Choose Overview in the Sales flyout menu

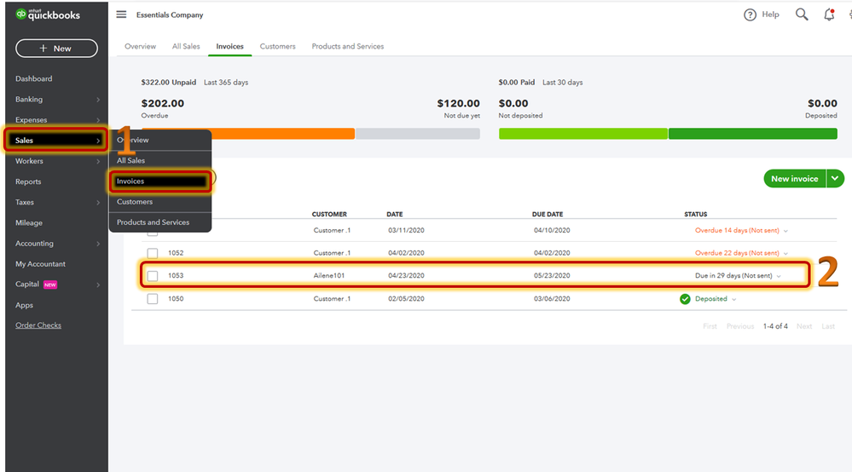click(160, 140)
